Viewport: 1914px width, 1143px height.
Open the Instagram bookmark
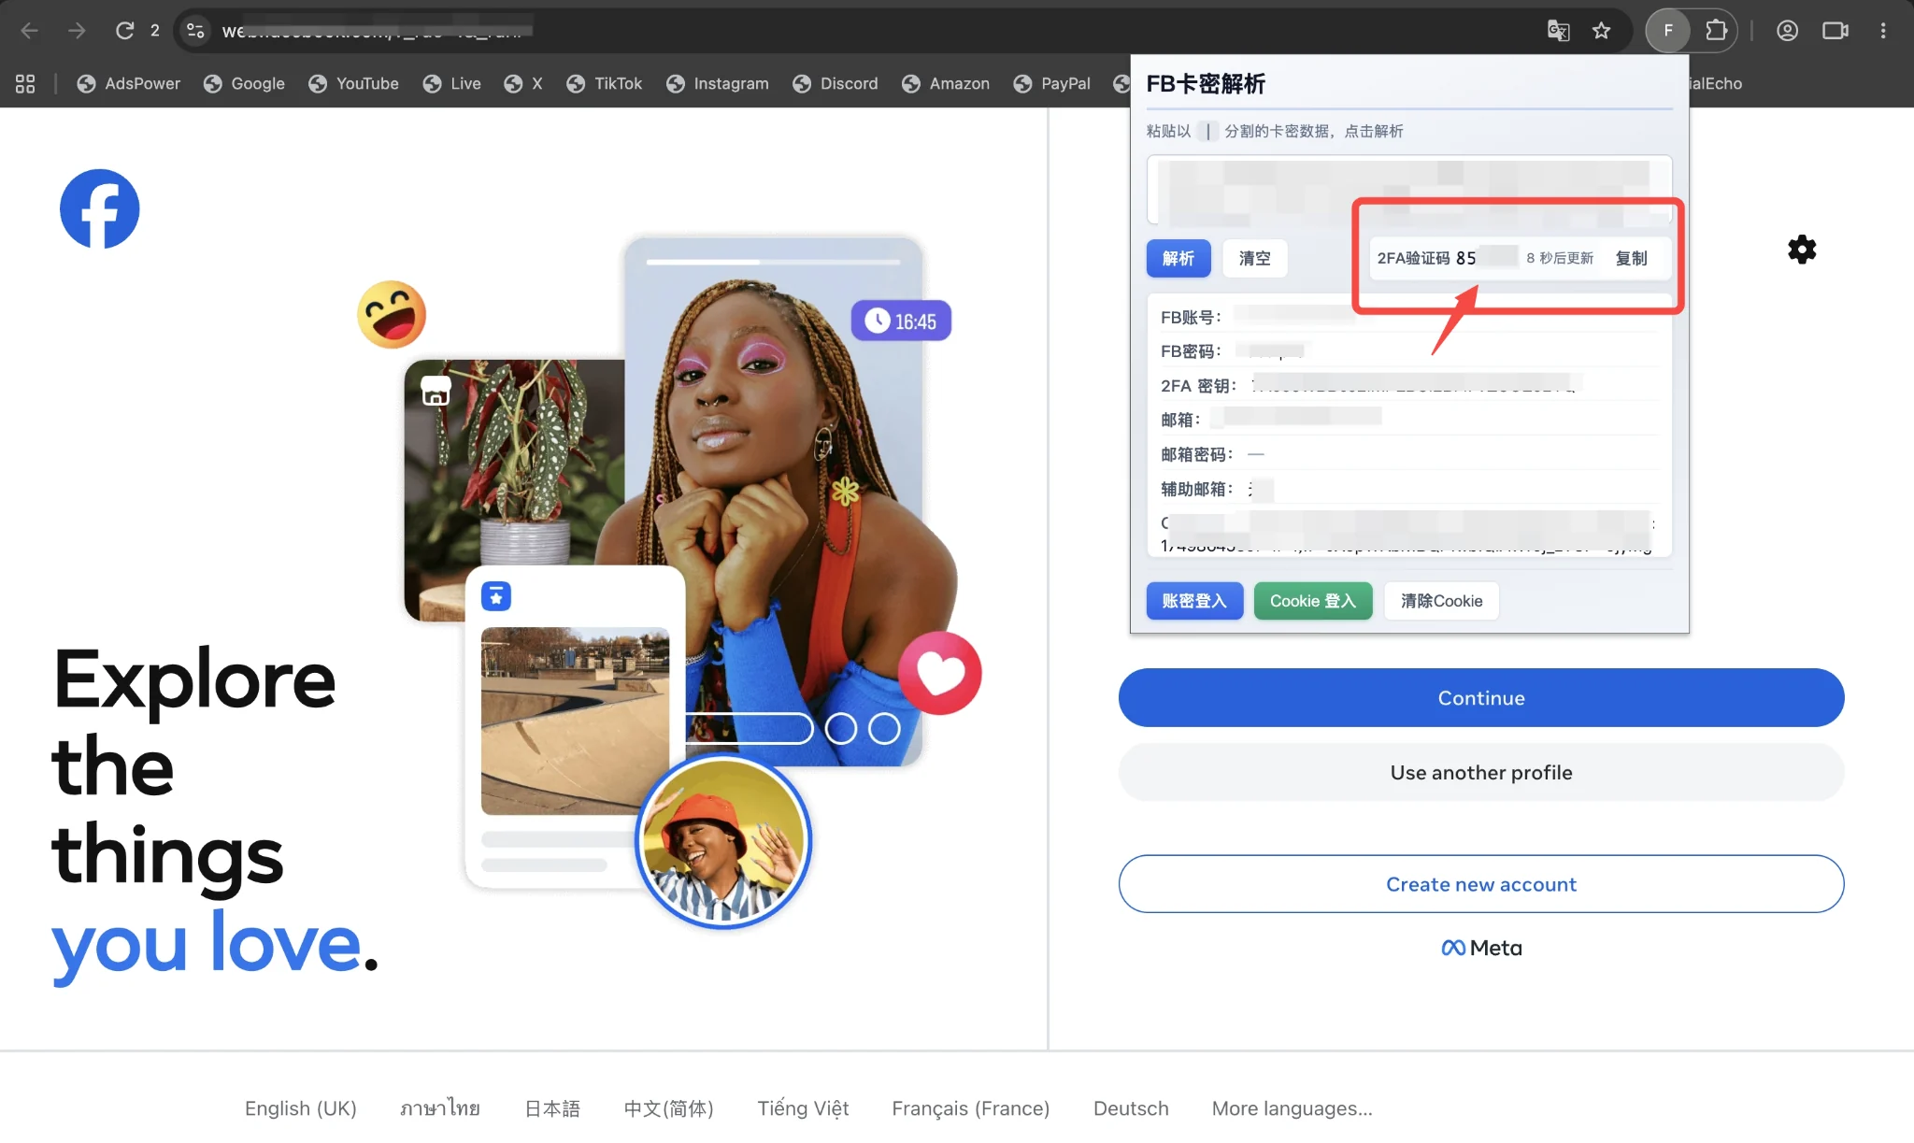[x=718, y=83]
